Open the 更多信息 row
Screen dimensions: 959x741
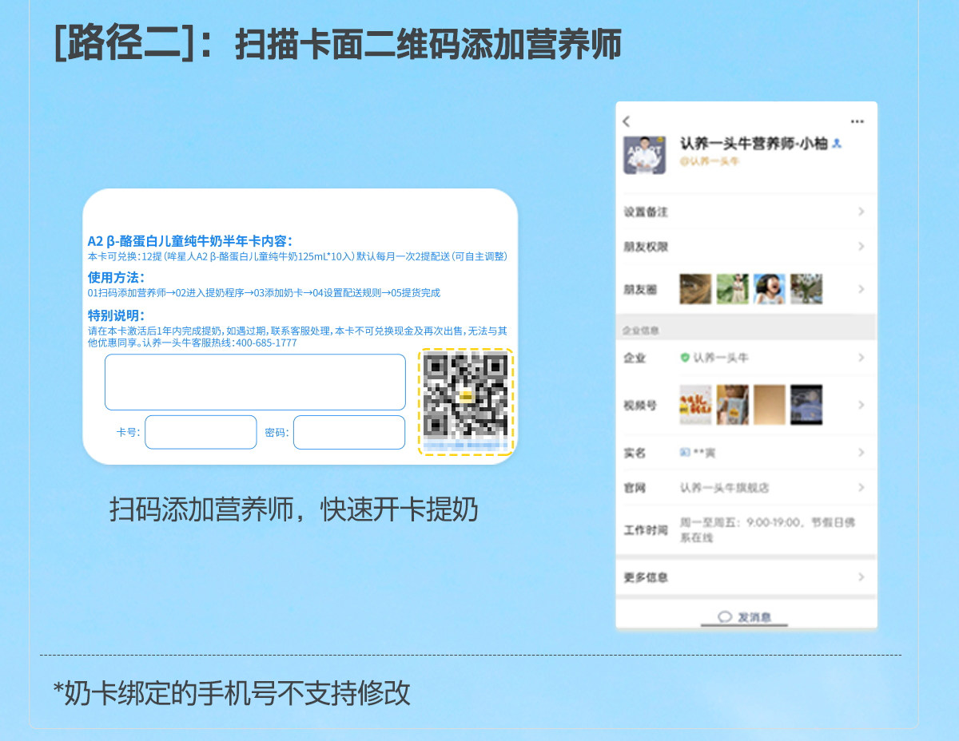(746, 577)
